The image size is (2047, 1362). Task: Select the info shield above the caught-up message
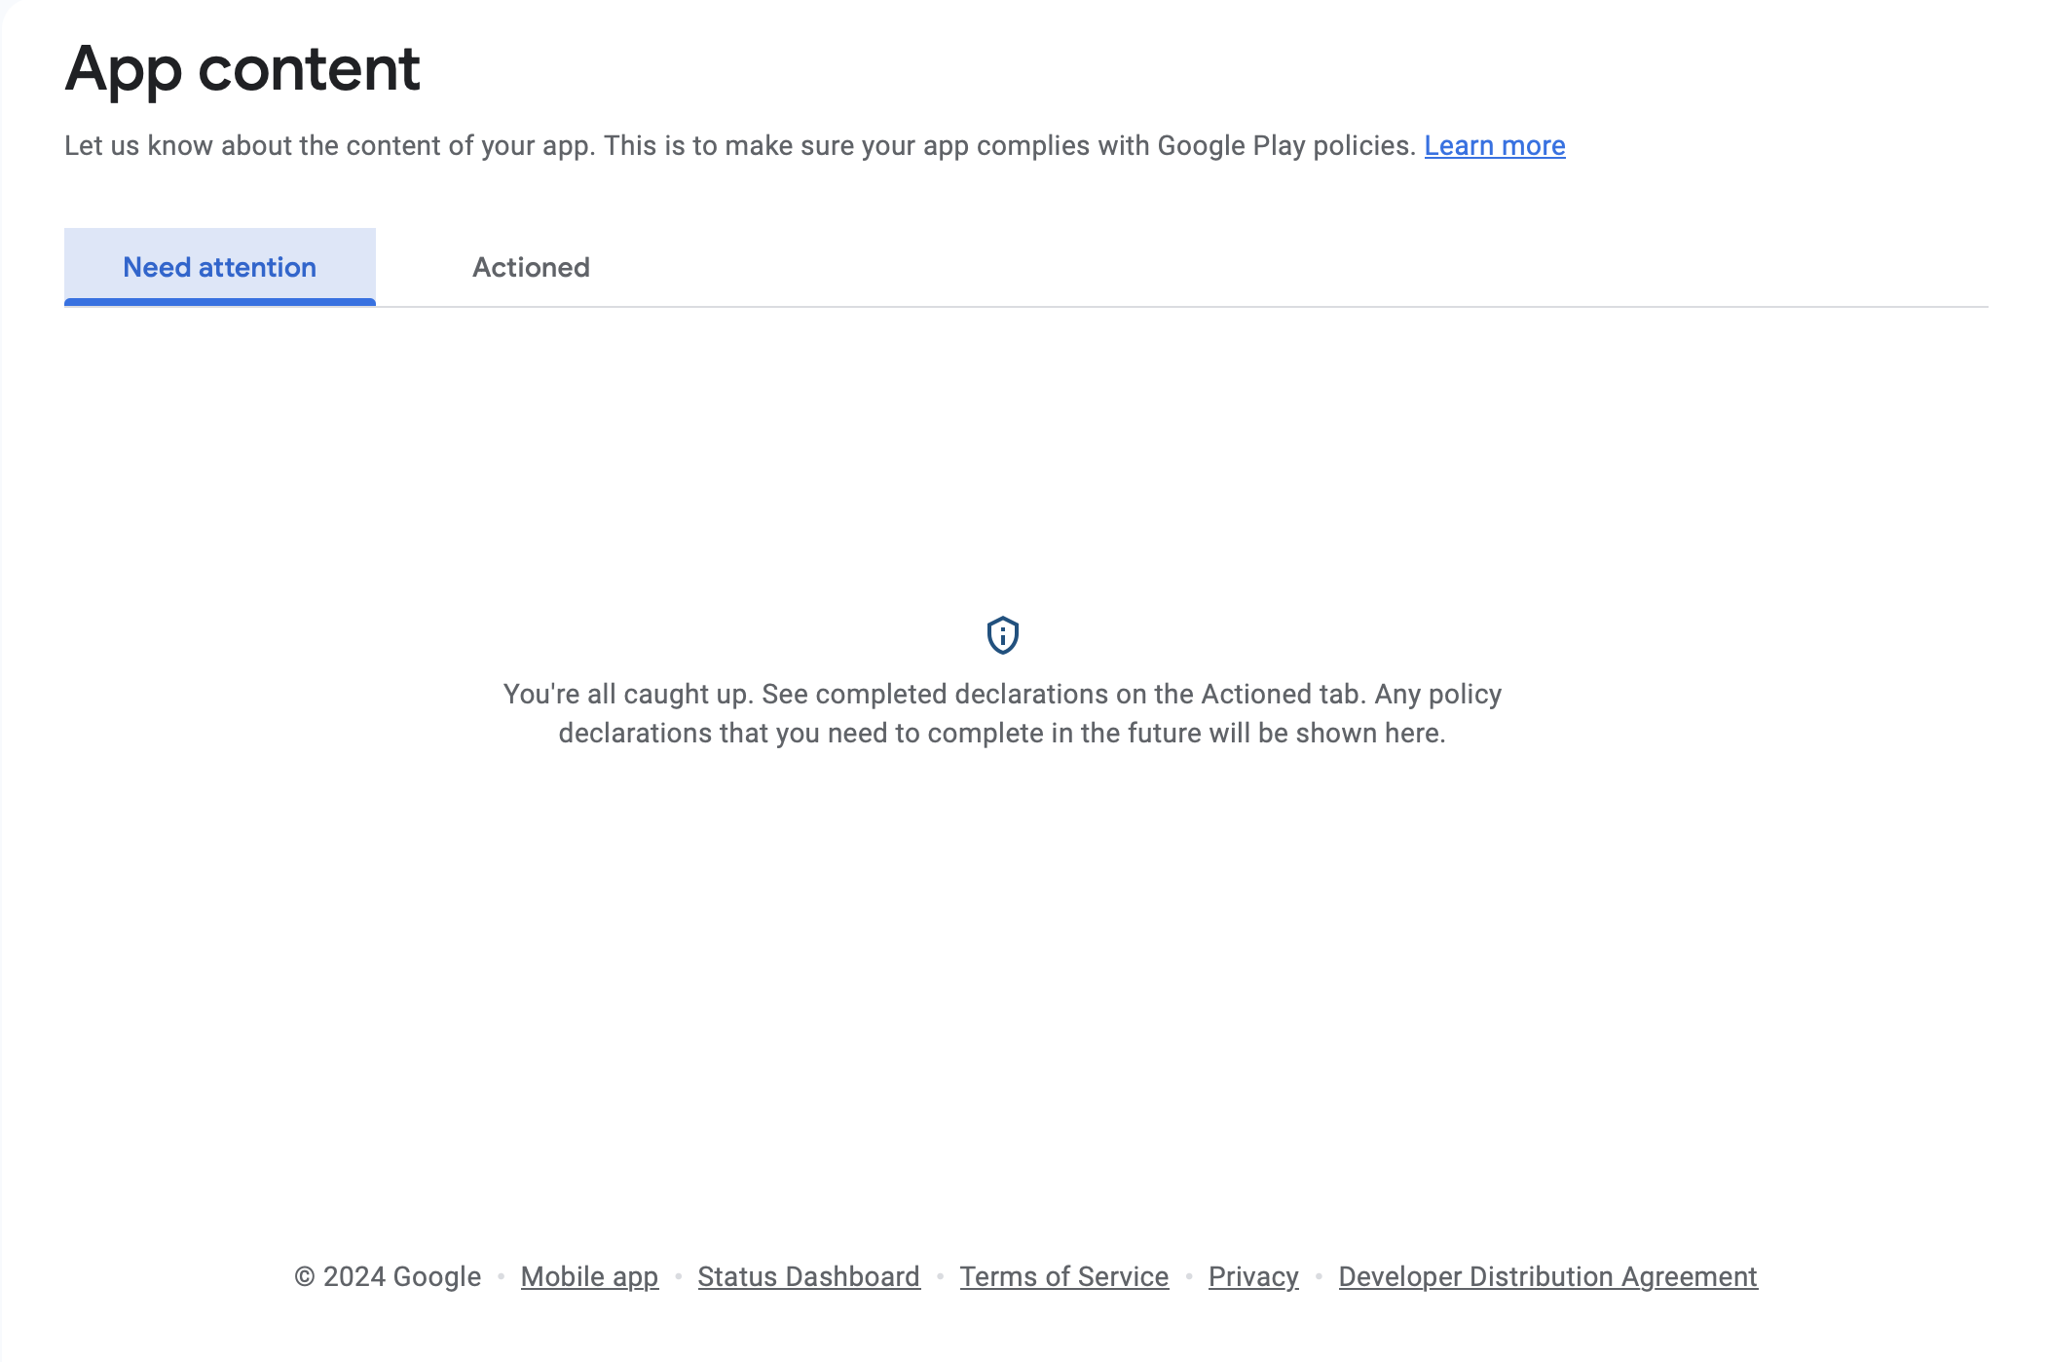point(1001,635)
